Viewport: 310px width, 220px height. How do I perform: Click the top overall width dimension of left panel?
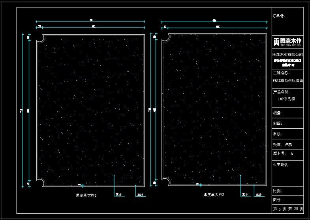(x=90, y=20)
